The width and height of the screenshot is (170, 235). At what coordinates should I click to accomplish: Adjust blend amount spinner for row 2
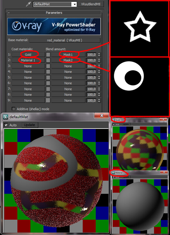[99, 60]
